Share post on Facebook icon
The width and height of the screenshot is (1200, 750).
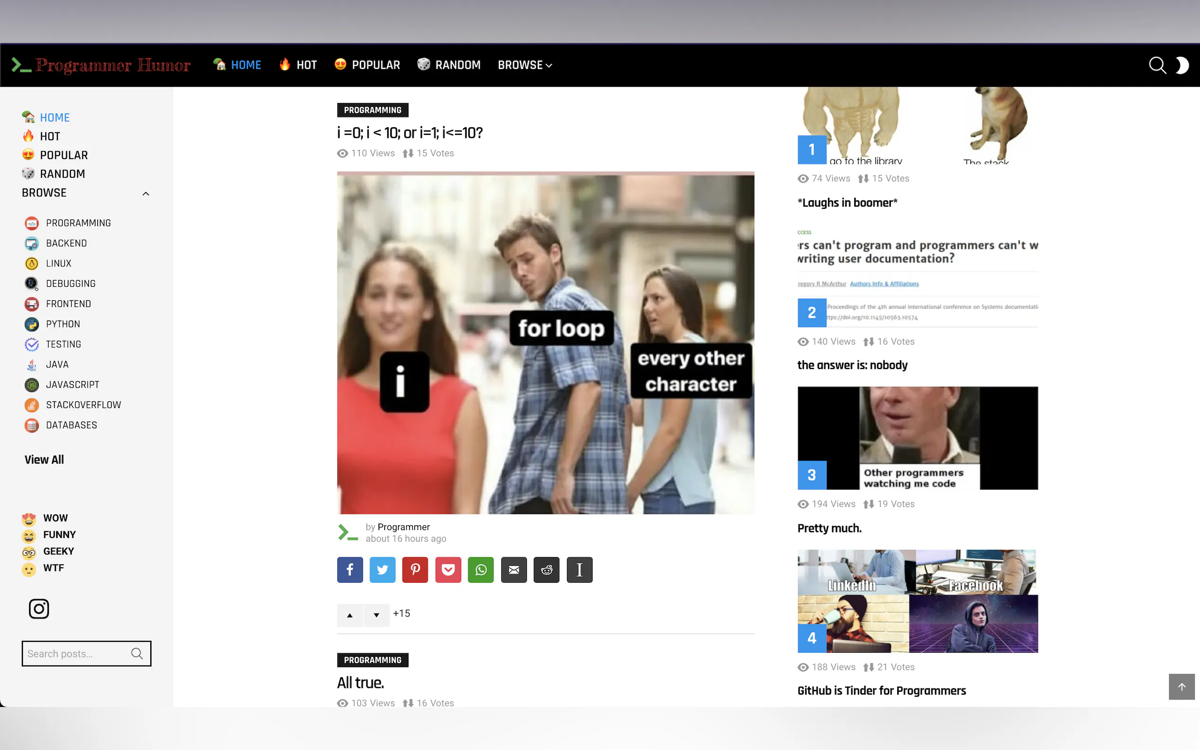pos(350,570)
